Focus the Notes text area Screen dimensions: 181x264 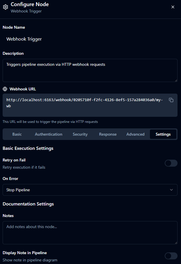point(90,232)
